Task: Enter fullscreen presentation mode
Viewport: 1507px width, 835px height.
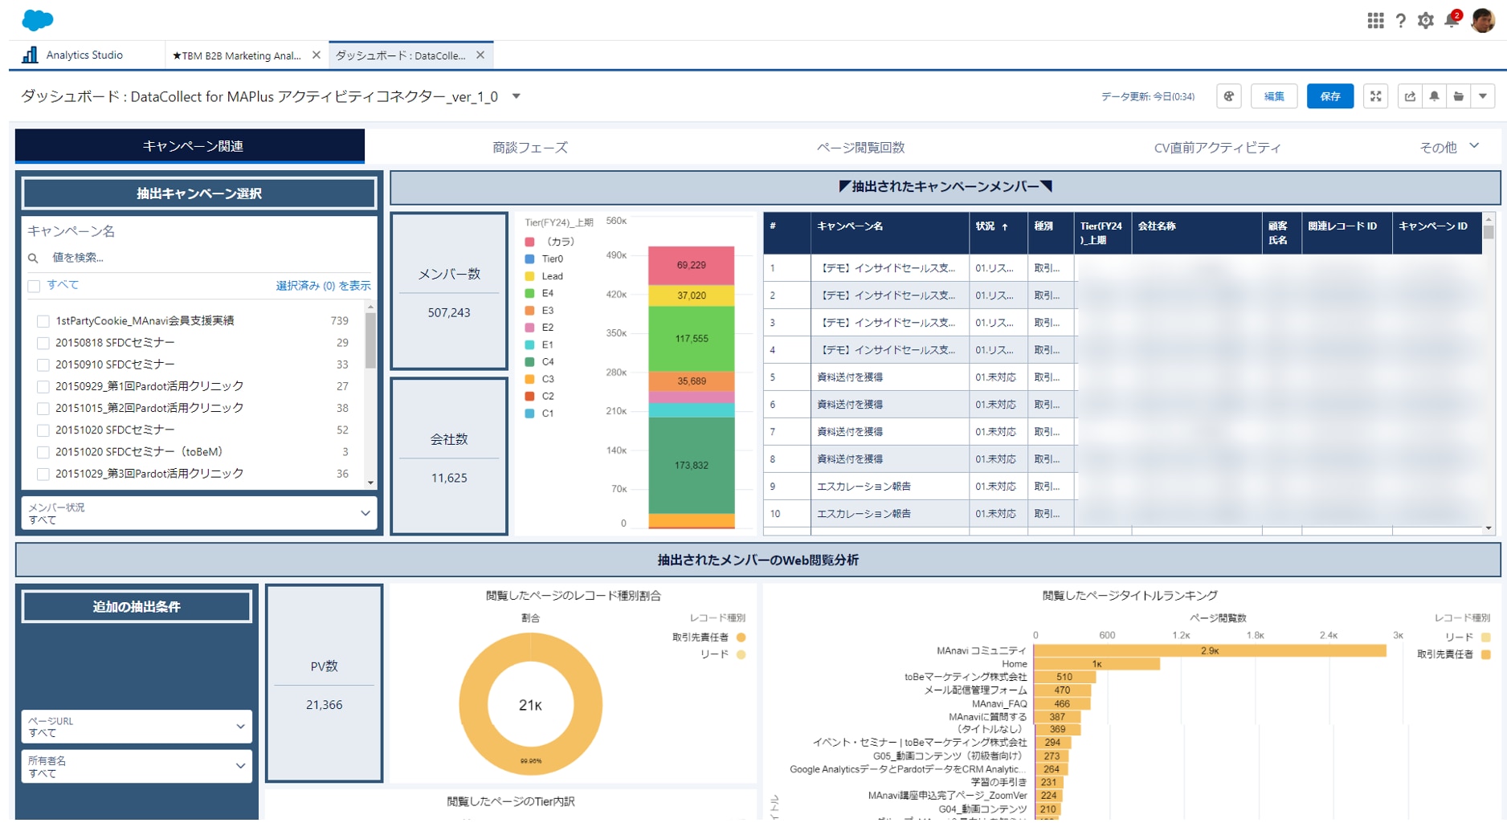Action: coord(1375,96)
